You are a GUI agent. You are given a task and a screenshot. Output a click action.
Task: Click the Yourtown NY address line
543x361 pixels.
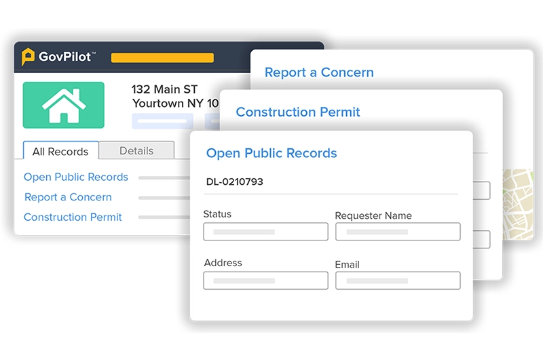click(175, 103)
